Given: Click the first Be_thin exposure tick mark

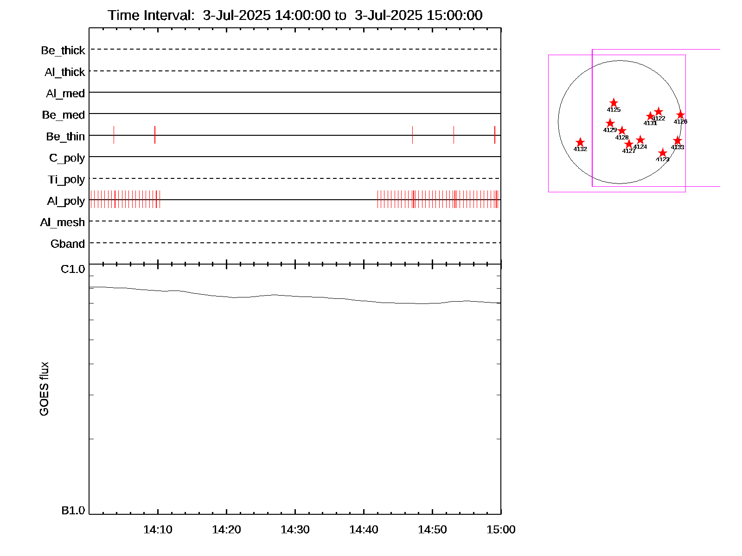Looking at the screenshot, I should click(114, 135).
